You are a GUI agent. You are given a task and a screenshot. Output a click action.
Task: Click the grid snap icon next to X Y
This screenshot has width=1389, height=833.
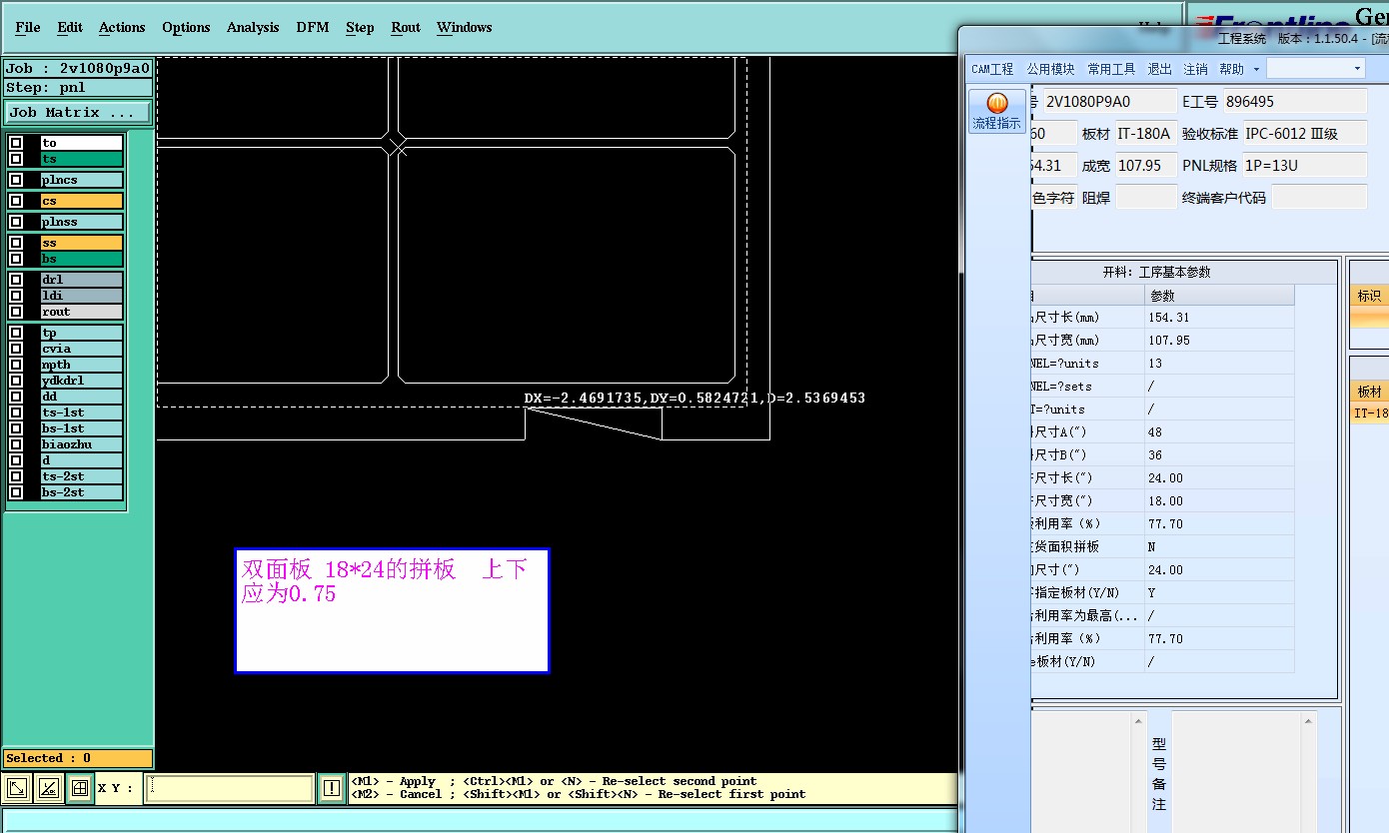tap(80, 788)
